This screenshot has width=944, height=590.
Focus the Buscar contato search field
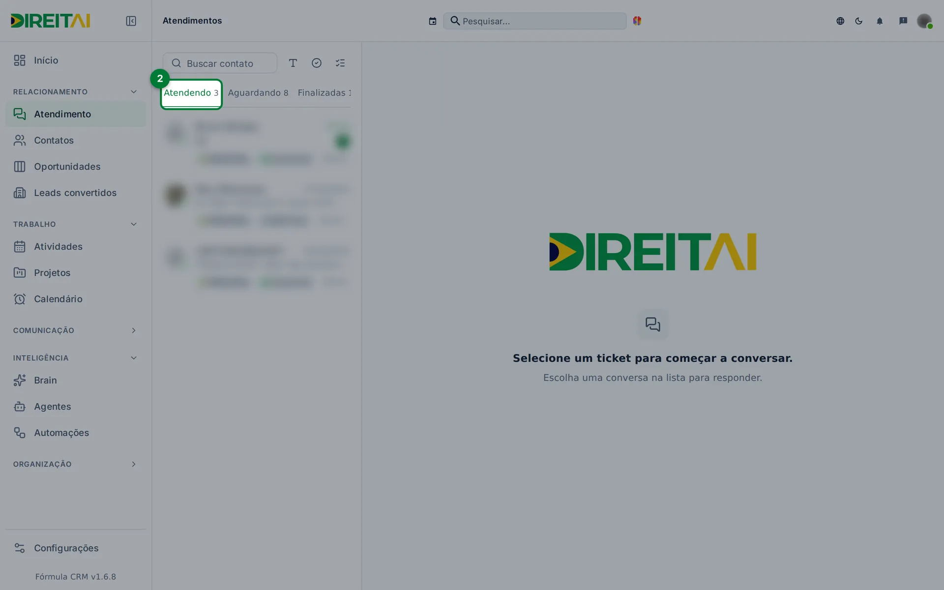(x=220, y=63)
